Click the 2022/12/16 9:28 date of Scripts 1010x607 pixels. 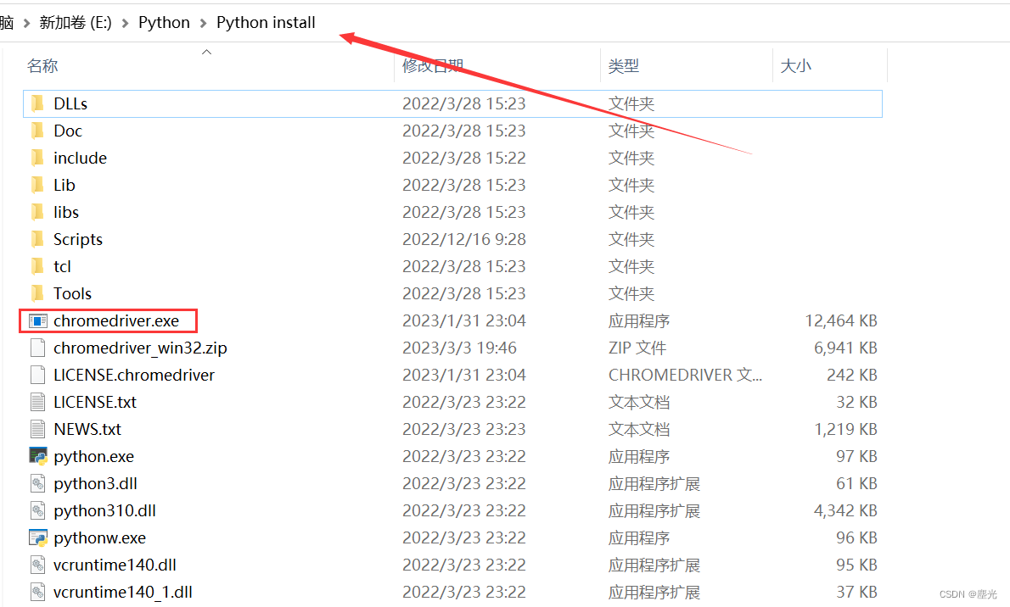(x=463, y=239)
